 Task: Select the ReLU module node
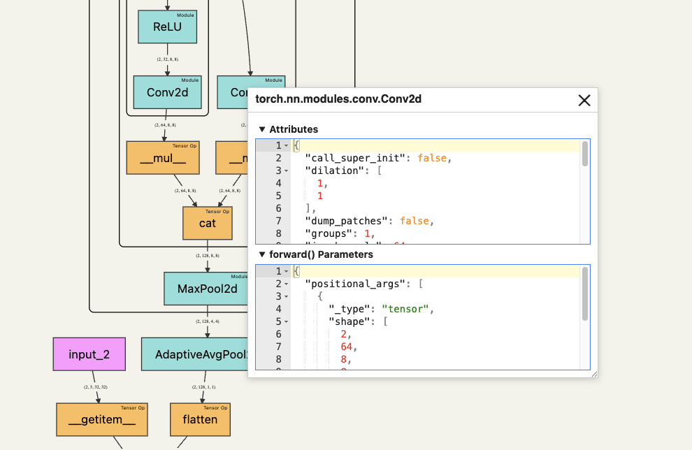click(x=167, y=27)
